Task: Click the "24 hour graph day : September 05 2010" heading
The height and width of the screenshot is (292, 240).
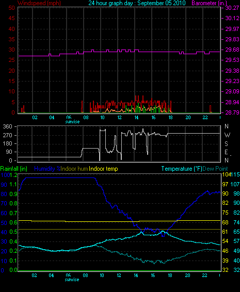Action: coord(137,3)
